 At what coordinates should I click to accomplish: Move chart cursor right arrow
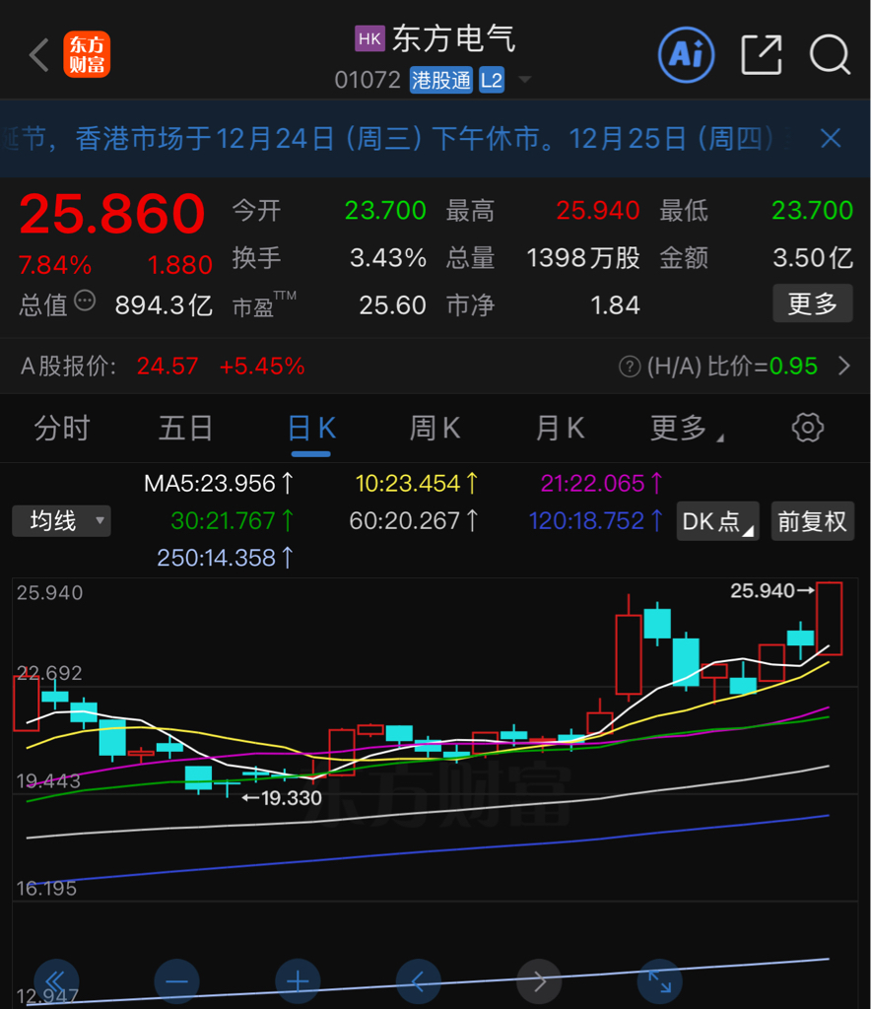tap(539, 982)
